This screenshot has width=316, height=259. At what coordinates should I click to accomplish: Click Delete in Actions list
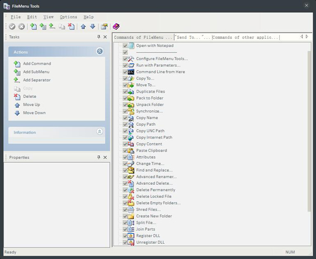(29, 96)
